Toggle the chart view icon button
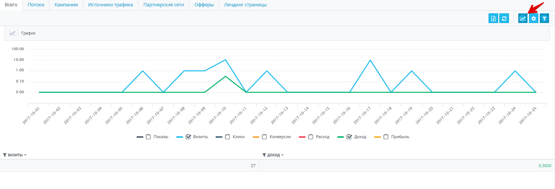 click(x=523, y=18)
